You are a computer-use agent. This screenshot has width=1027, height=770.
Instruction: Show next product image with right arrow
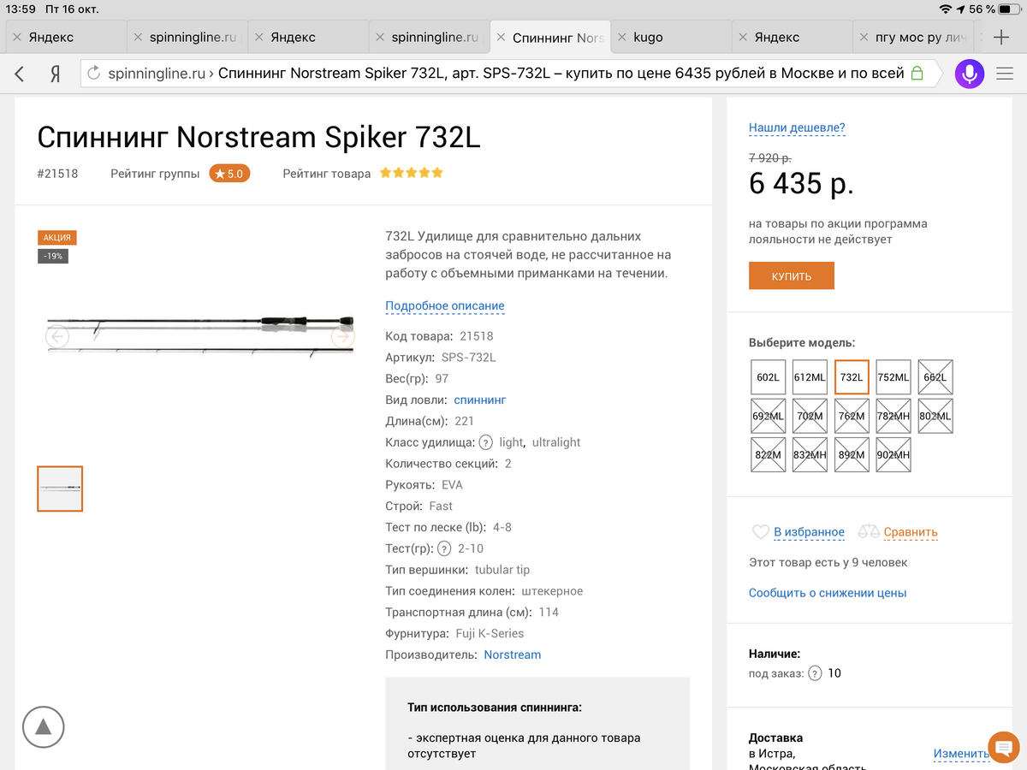pyautogui.click(x=342, y=336)
